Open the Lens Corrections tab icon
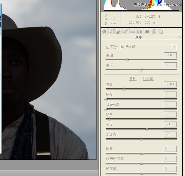 140,31
